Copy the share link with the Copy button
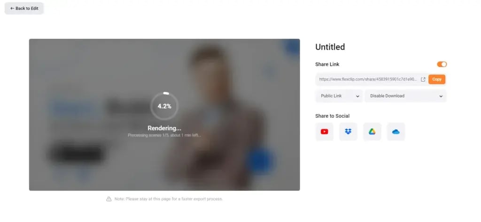Image resolution: width=481 pixels, height=222 pixels. tap(437, 79)
